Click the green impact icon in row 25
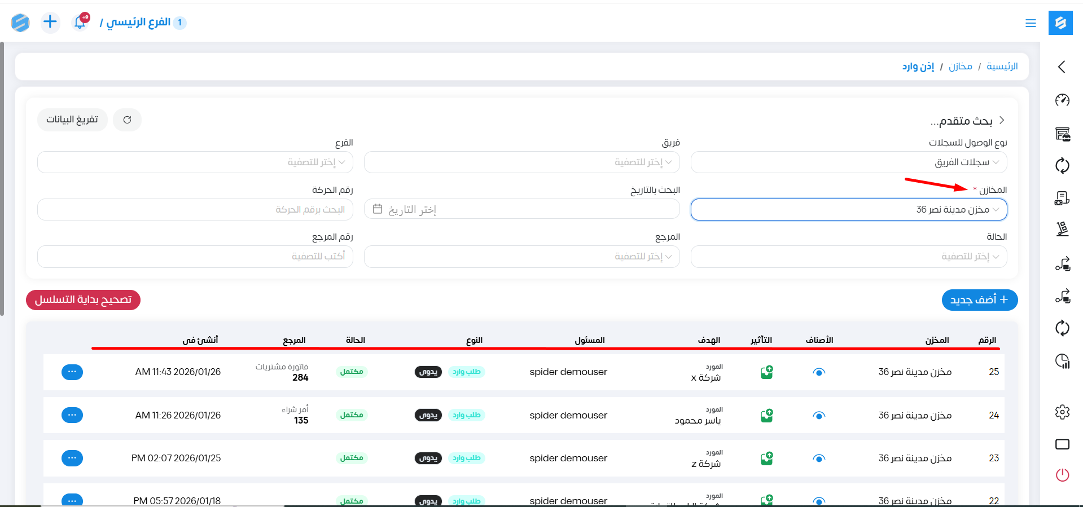Viewport: 1083px width, 507px height. pyautogui.click(x=766, y=372)
